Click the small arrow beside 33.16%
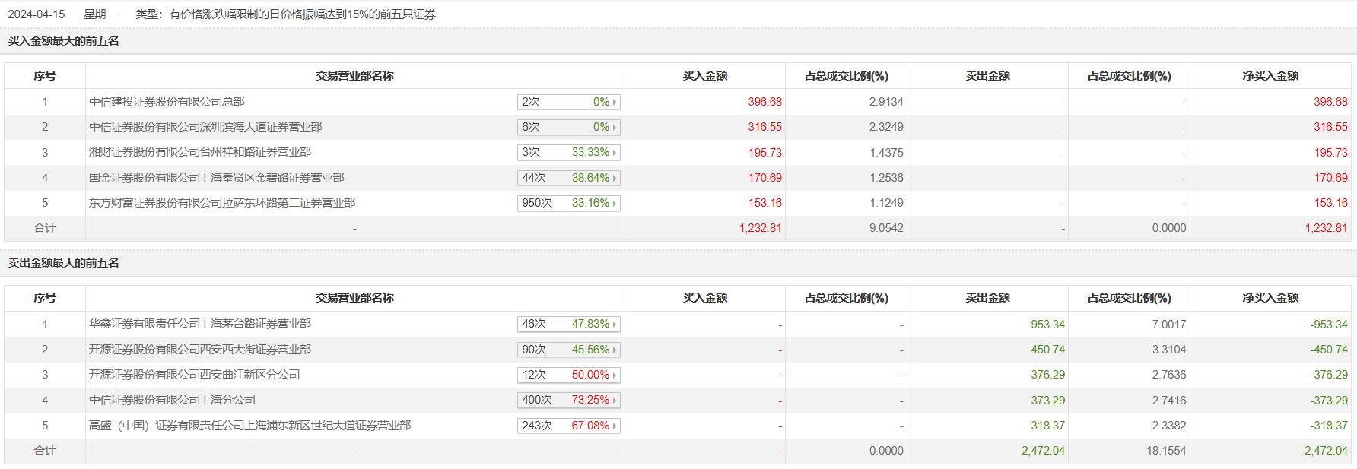Screen dimensions: 1357x469 point(615,203)
